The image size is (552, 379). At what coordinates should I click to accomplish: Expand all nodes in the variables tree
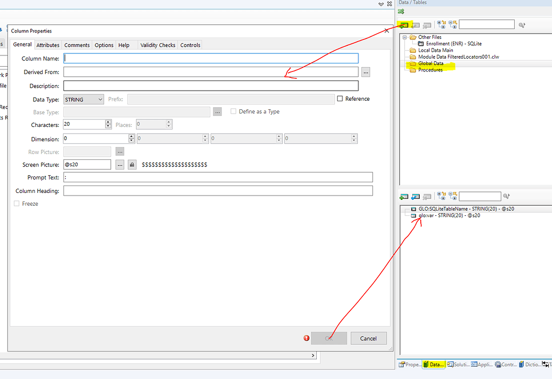pos(442,196)
